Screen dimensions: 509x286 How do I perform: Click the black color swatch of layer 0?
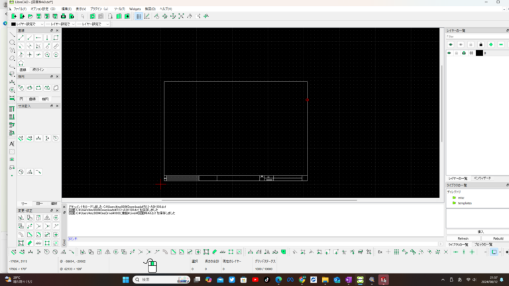(479, 53)
